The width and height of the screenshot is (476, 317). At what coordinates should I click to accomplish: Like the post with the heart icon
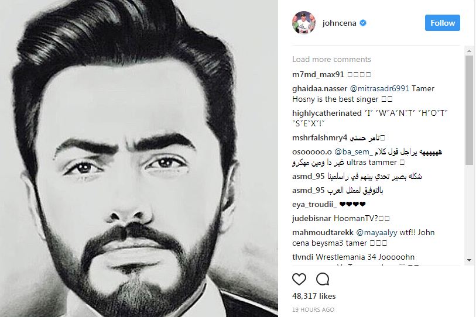pos(299,279)
